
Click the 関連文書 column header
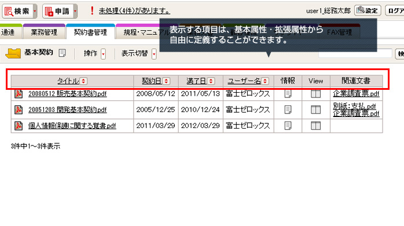pos(356,81)
